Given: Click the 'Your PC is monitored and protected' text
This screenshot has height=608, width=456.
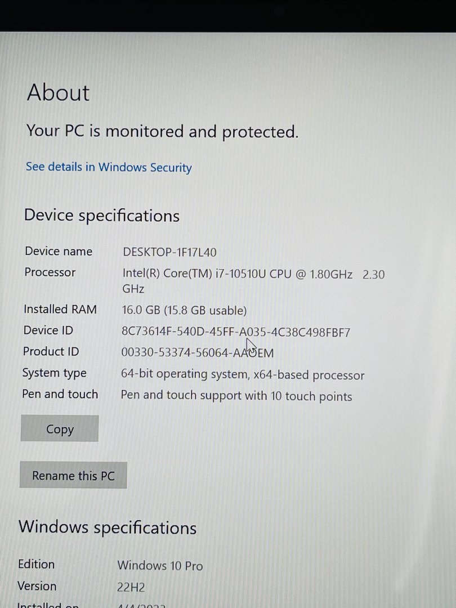Looking at the screenshot, I should tap(162, 131).
